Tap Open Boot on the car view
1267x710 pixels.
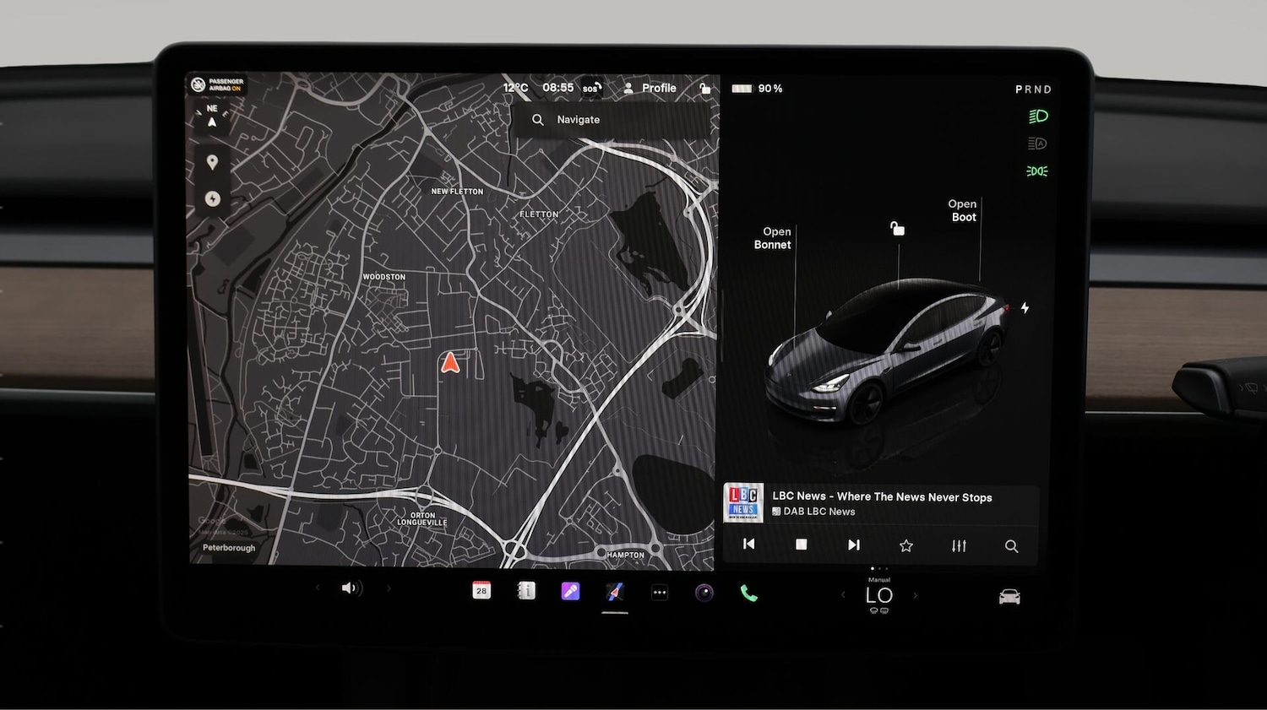(x=962, y=210)
